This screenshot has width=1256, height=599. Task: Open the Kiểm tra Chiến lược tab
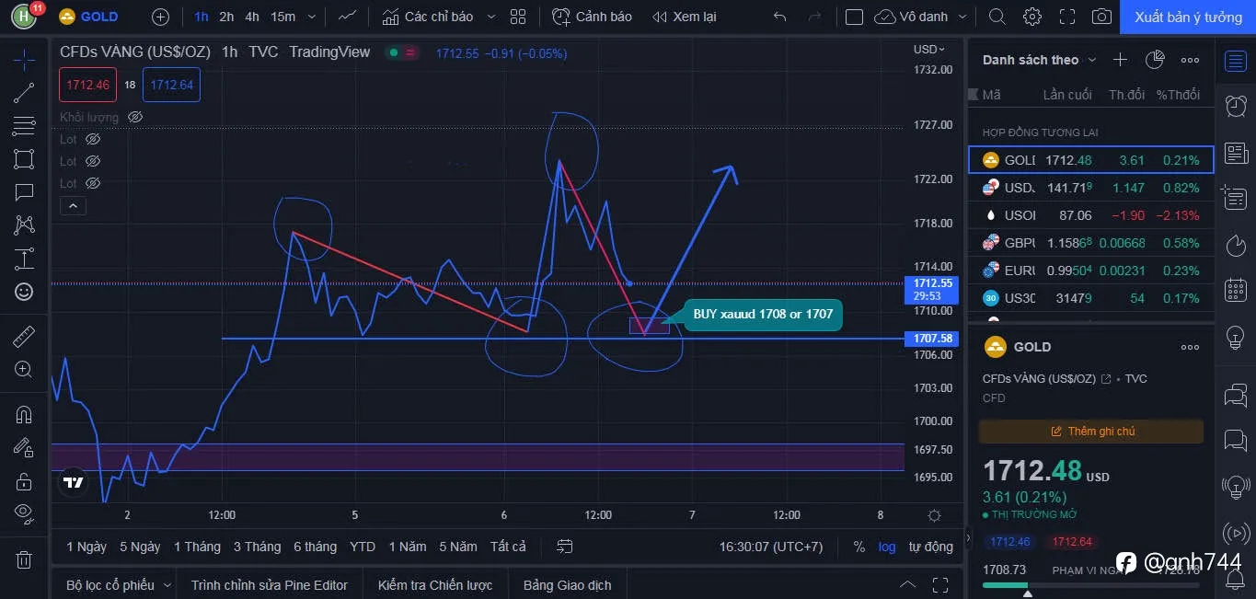click(x=435, y=585)
